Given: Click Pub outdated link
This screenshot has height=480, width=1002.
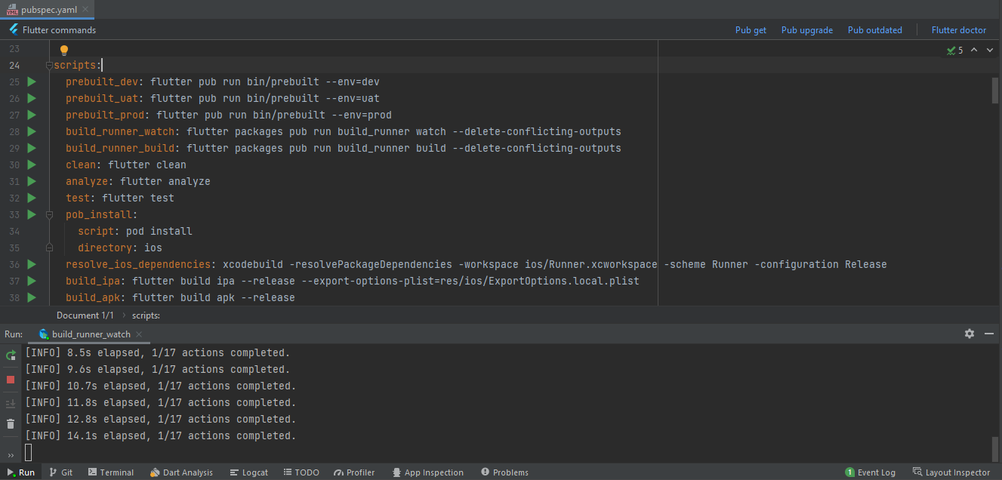Looking at the screenshot, I should coord(875,30).
